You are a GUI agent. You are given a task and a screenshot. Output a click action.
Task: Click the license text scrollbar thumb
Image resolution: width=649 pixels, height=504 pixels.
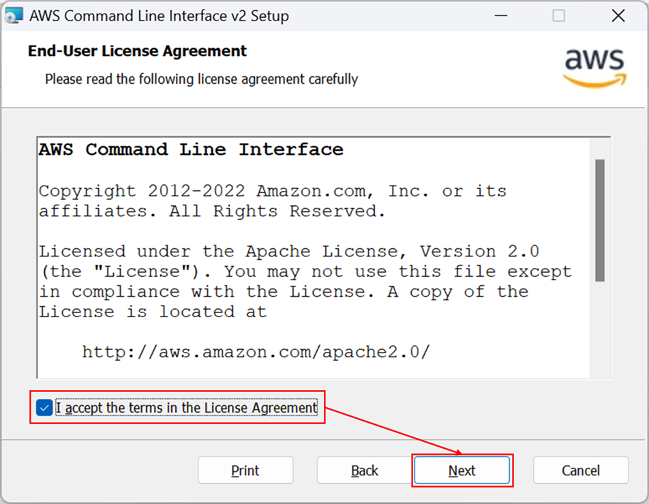click(600, 220)
